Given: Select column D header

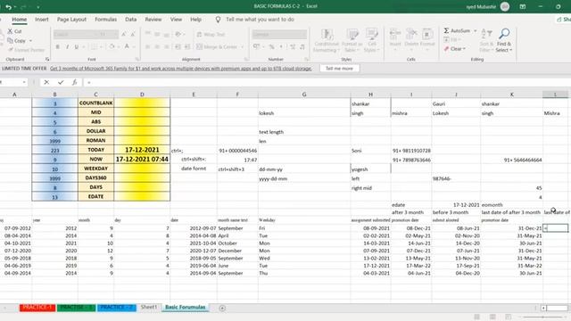Looking at the screenshot, I should click(142, 95).
